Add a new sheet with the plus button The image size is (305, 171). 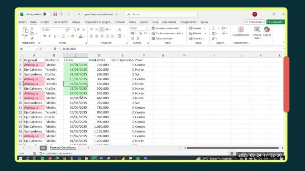(x=88, y=148)
